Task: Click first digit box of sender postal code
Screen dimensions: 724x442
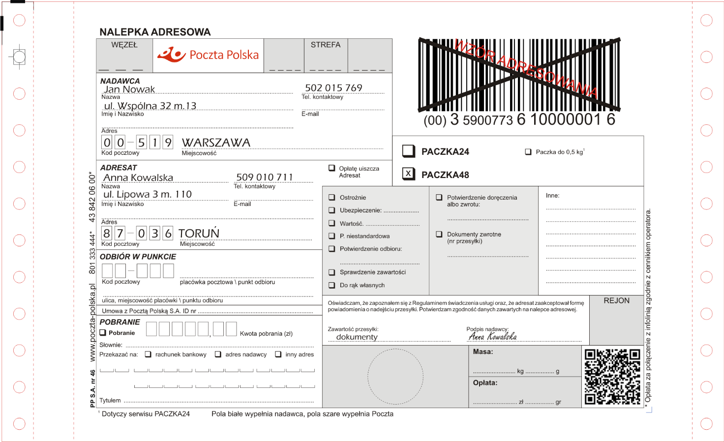Action: tap(107, 143)
